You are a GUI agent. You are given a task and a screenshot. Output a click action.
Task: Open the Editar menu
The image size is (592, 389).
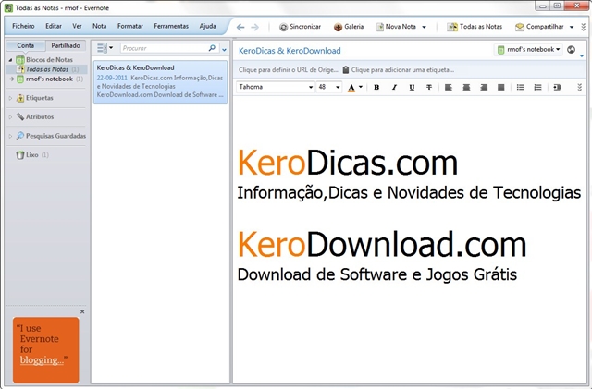[54, 26]
